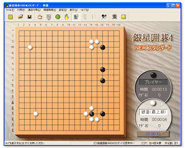The image size is (185, 148).
Task: Click the black stone at column 16, row 八
Action: [x=103, y=70]
